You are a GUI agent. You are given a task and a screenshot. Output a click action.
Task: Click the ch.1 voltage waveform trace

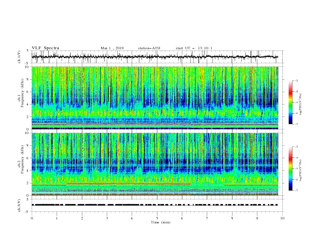click(155, 57)
